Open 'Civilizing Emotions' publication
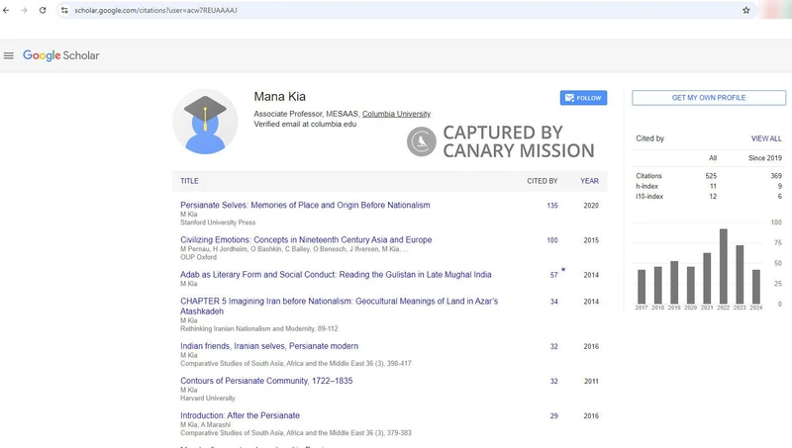 click(x=306, y=240)
